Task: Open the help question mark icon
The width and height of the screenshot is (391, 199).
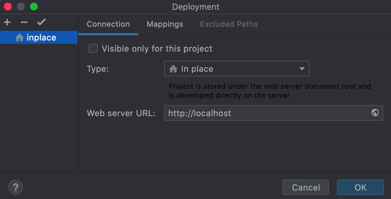Action: tap(15, 187)
